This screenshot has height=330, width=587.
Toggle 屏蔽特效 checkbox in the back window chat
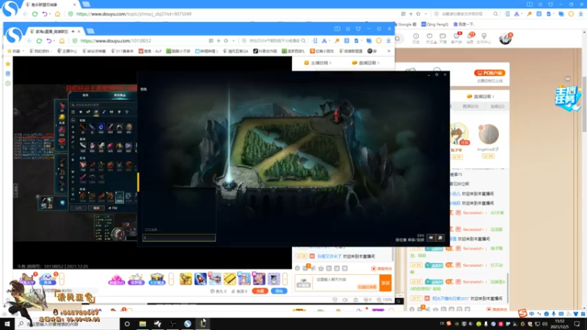click(489, 309)
